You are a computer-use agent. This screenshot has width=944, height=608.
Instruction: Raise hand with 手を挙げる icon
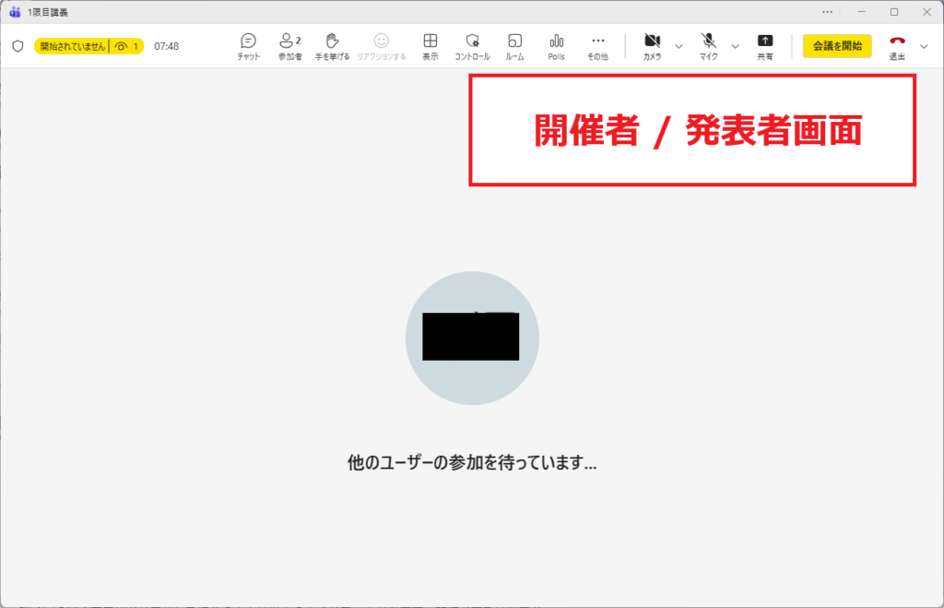(333, 45)
